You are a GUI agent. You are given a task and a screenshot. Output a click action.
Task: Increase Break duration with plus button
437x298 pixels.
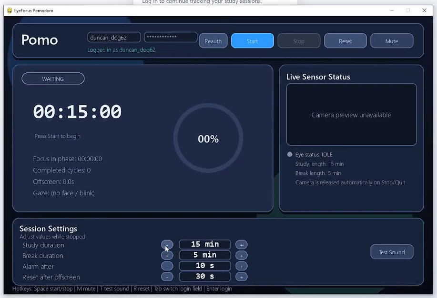(241, 256)
